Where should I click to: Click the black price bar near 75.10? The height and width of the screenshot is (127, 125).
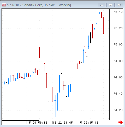click(91, 38)
